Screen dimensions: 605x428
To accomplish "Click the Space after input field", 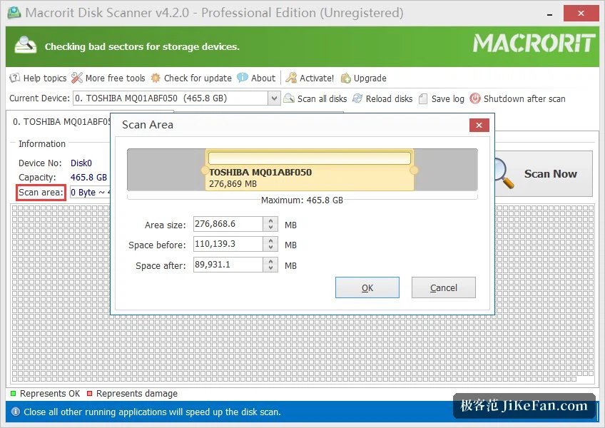I will 228,265.
